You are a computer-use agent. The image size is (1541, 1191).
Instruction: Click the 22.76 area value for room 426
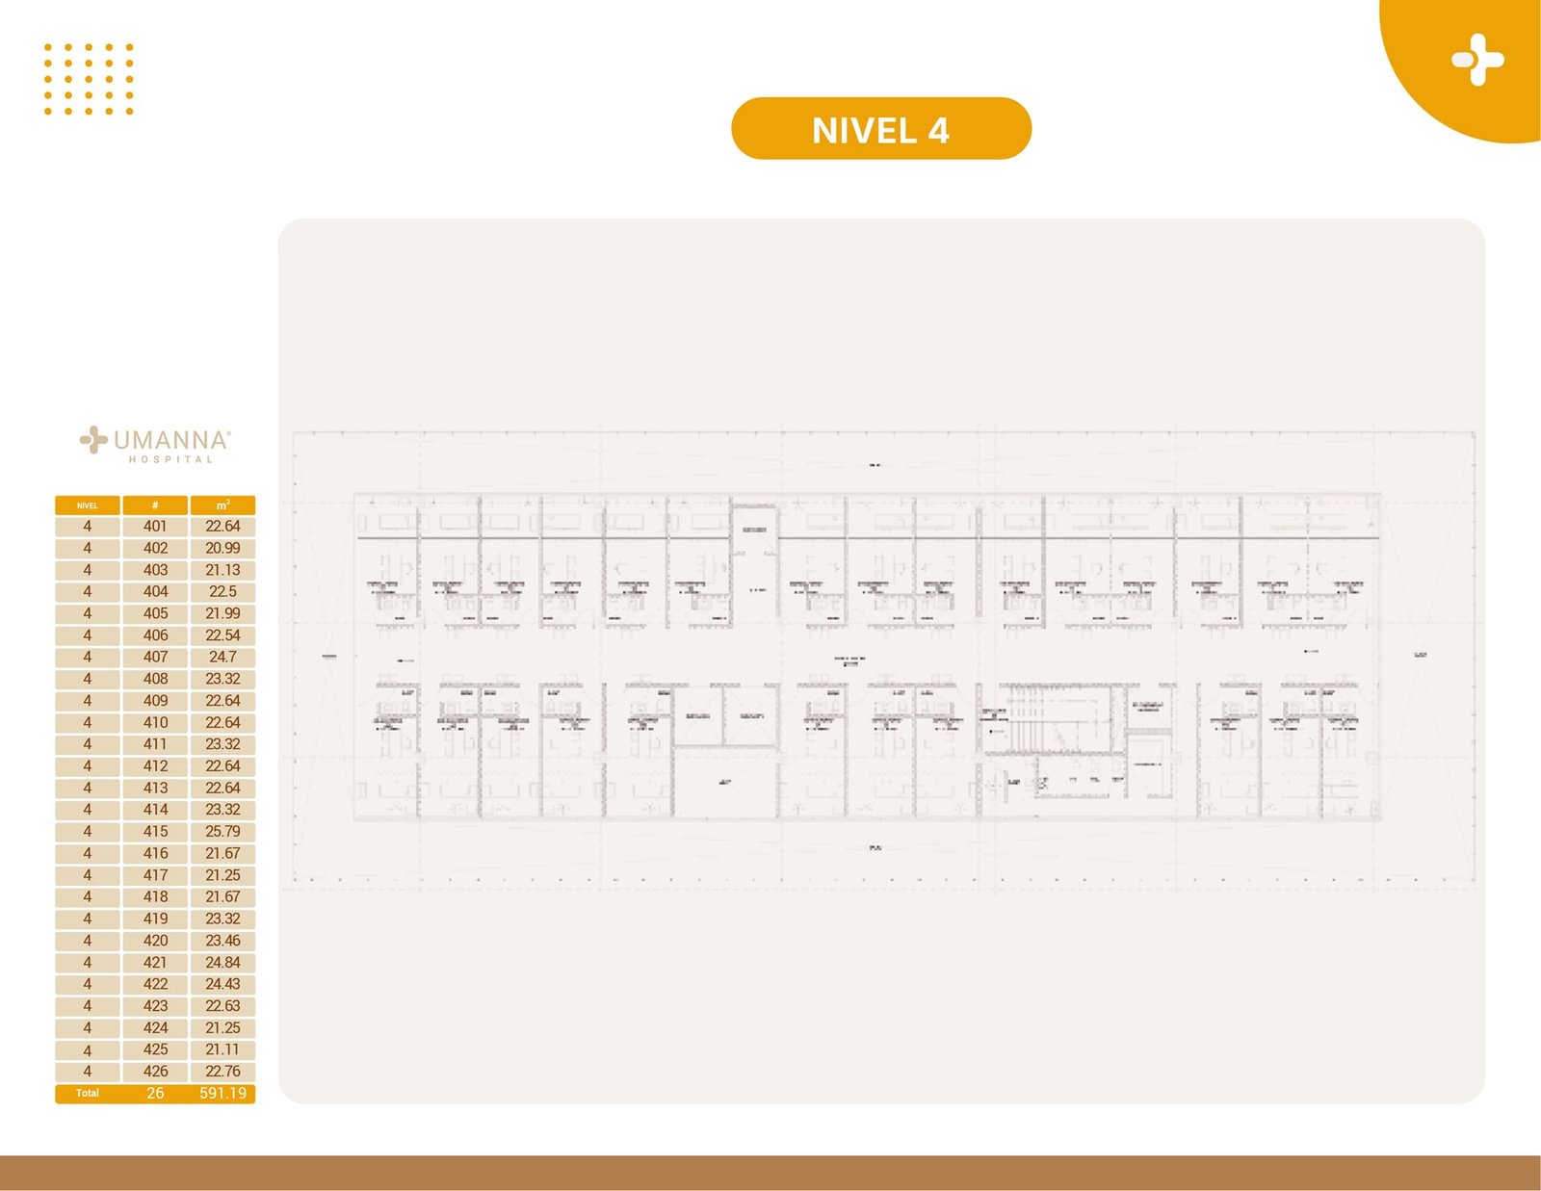tap(222, 1072)
